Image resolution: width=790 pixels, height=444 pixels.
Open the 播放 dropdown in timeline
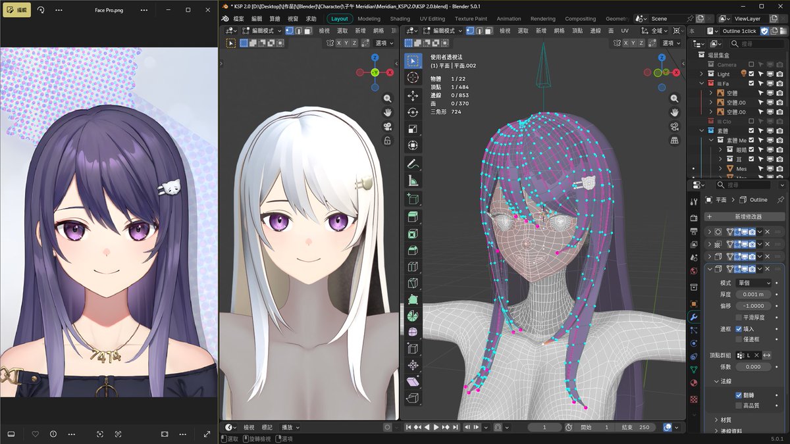click(291, 428)
